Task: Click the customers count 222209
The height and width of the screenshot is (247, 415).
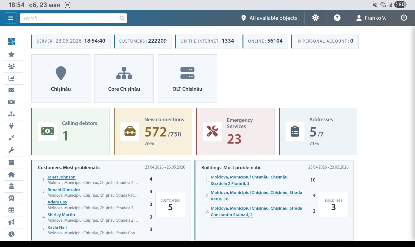Action: pos(157,41)
